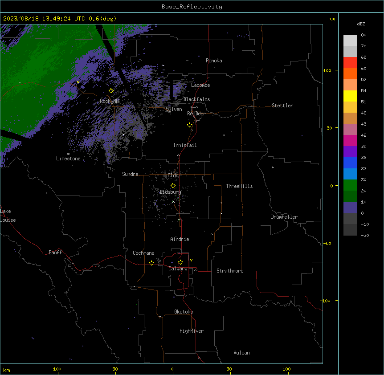Click the Olds town label
The width and height of the screenshot is (384, 375).
click(173, 175)
